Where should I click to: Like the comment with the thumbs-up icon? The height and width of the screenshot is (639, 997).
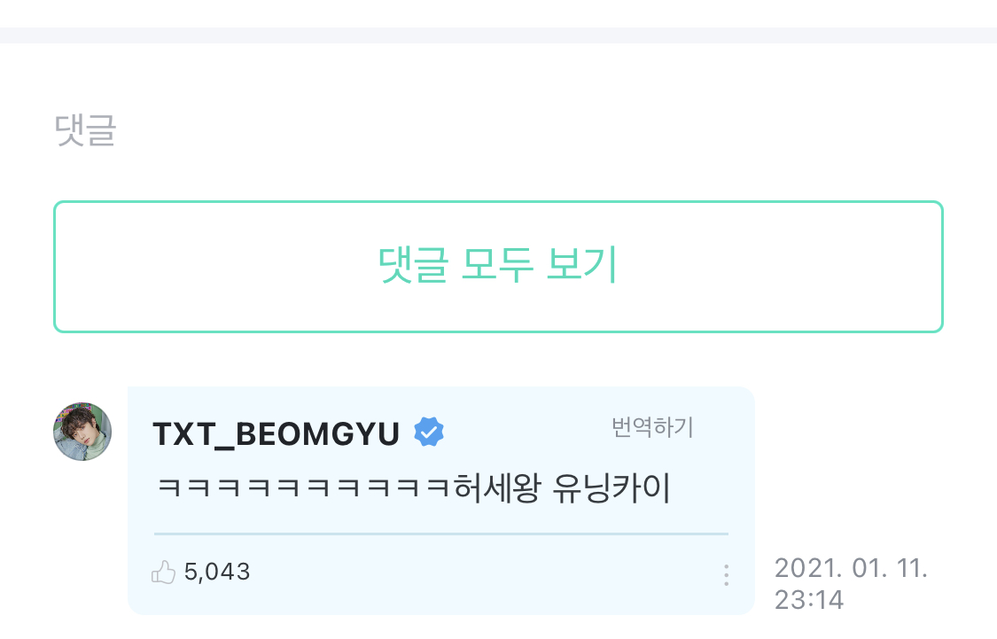click(163, 573)
